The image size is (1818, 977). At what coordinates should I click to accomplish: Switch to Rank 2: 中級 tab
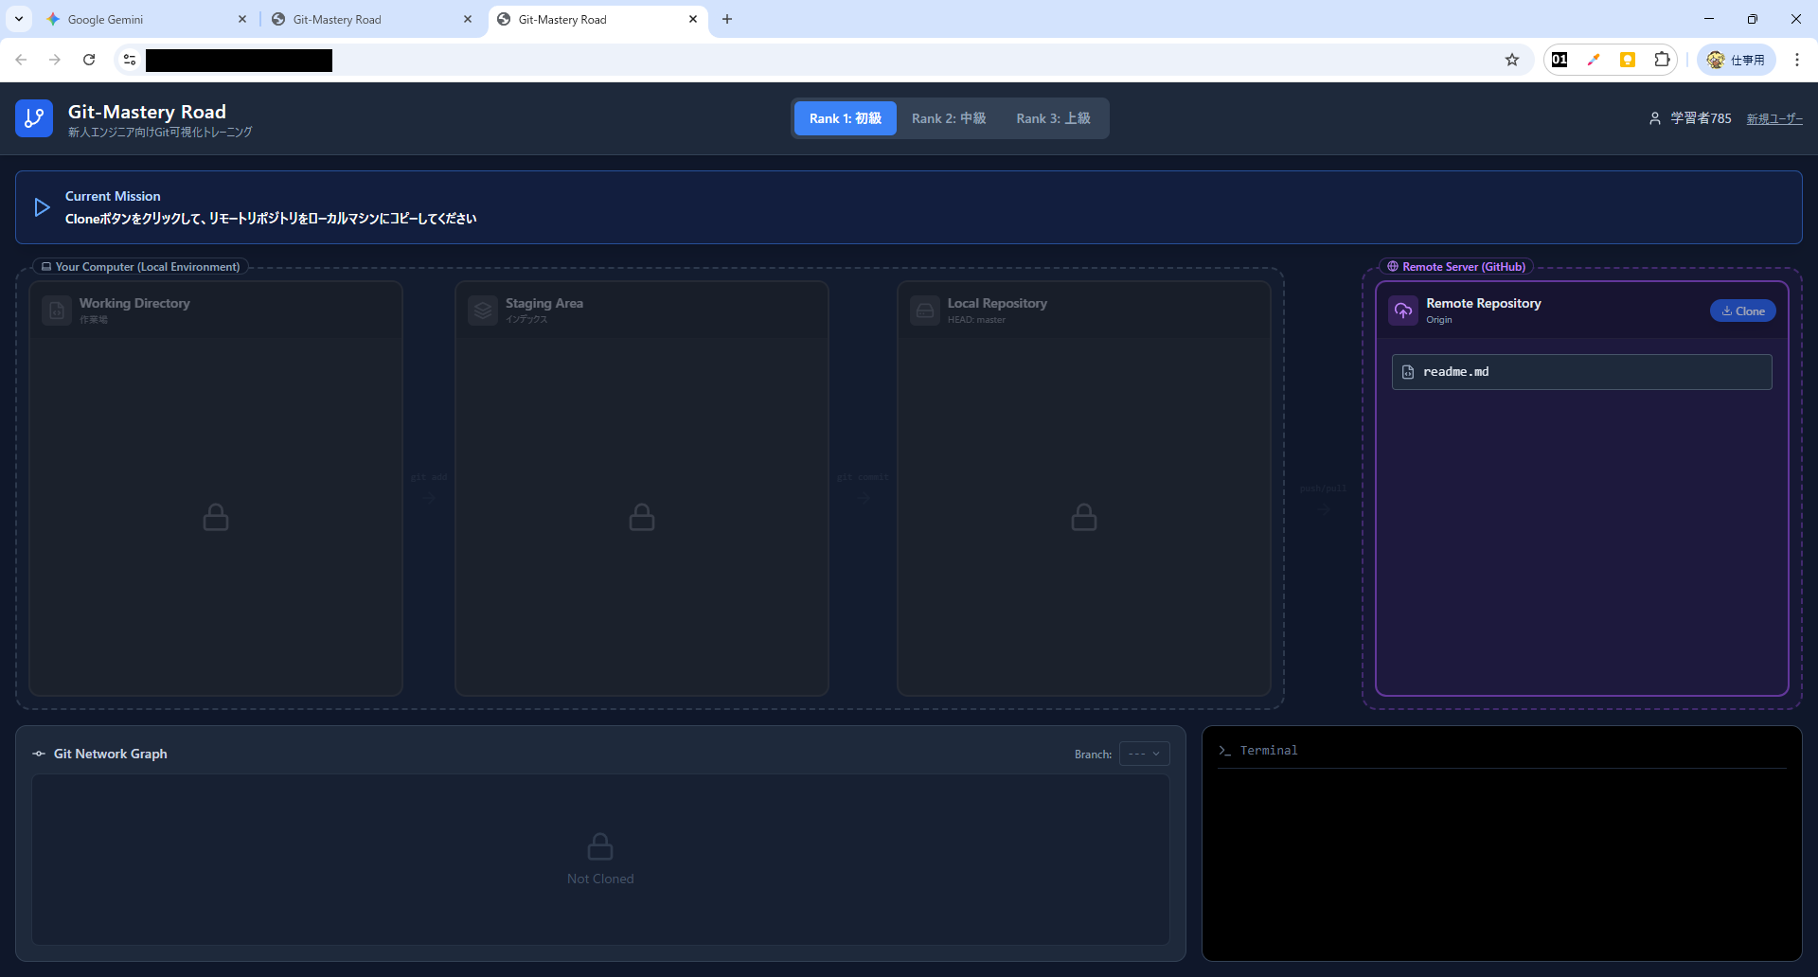pyautogui.click(x=949, y=118)
